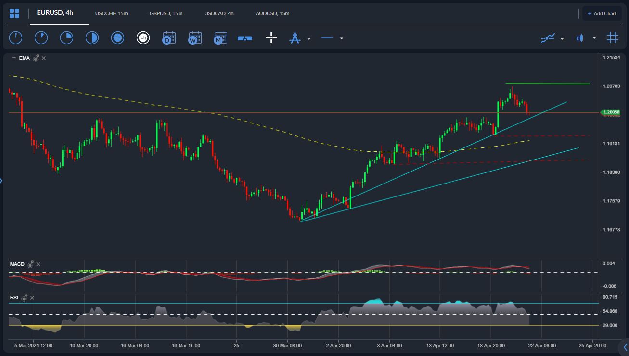The width and height of the screenshot is (629, 356).
Task: Click the green 1.20058 price label
Action: tap(612, 111)
